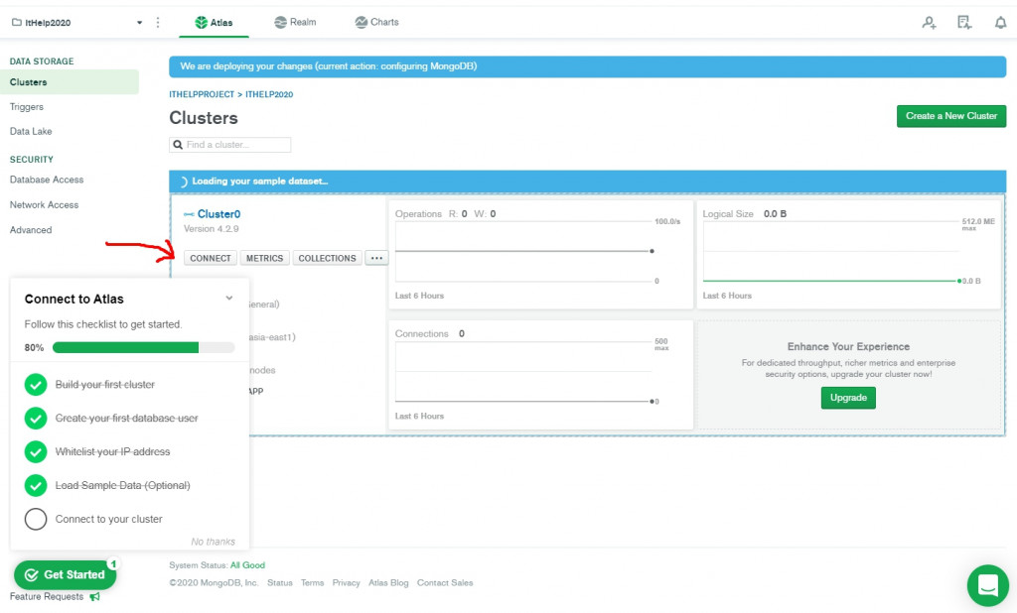Switch to the Atlas tab

[215, 23]
